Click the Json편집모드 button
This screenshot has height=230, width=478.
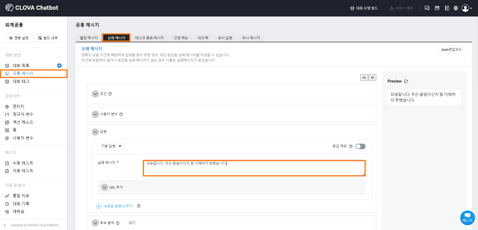[x=451, y=50]
